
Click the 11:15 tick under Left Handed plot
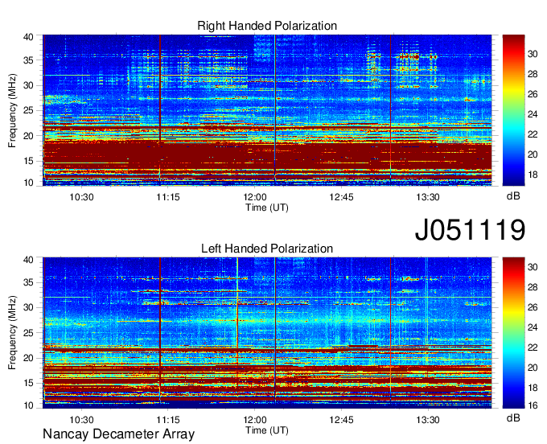tap(168, 420)
